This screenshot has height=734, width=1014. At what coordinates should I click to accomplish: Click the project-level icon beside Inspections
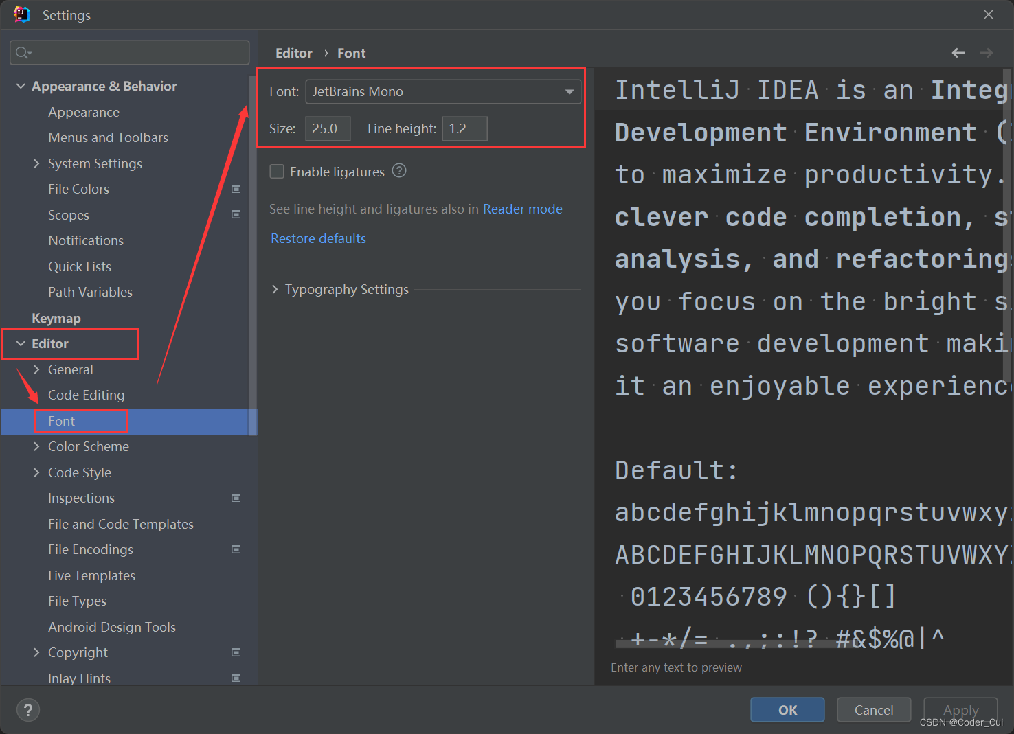(236, 498)
